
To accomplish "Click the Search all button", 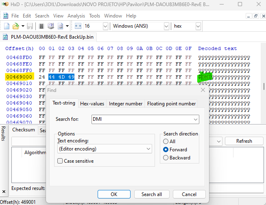I will coord(152,194).
